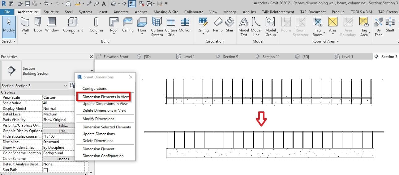Click the Wall tool icon
The height and width of the screenshot is (175, 399).
coord(25,22)
